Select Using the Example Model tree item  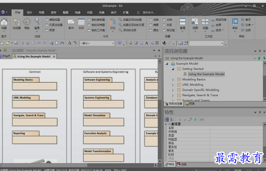click(x=206, y=74)
